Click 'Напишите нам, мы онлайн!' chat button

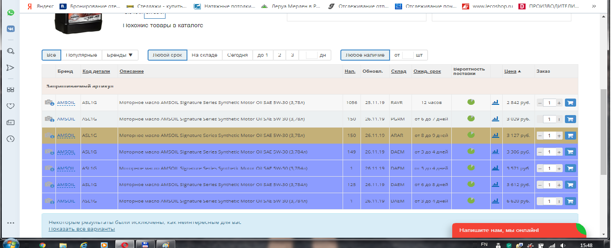(518, 231)
